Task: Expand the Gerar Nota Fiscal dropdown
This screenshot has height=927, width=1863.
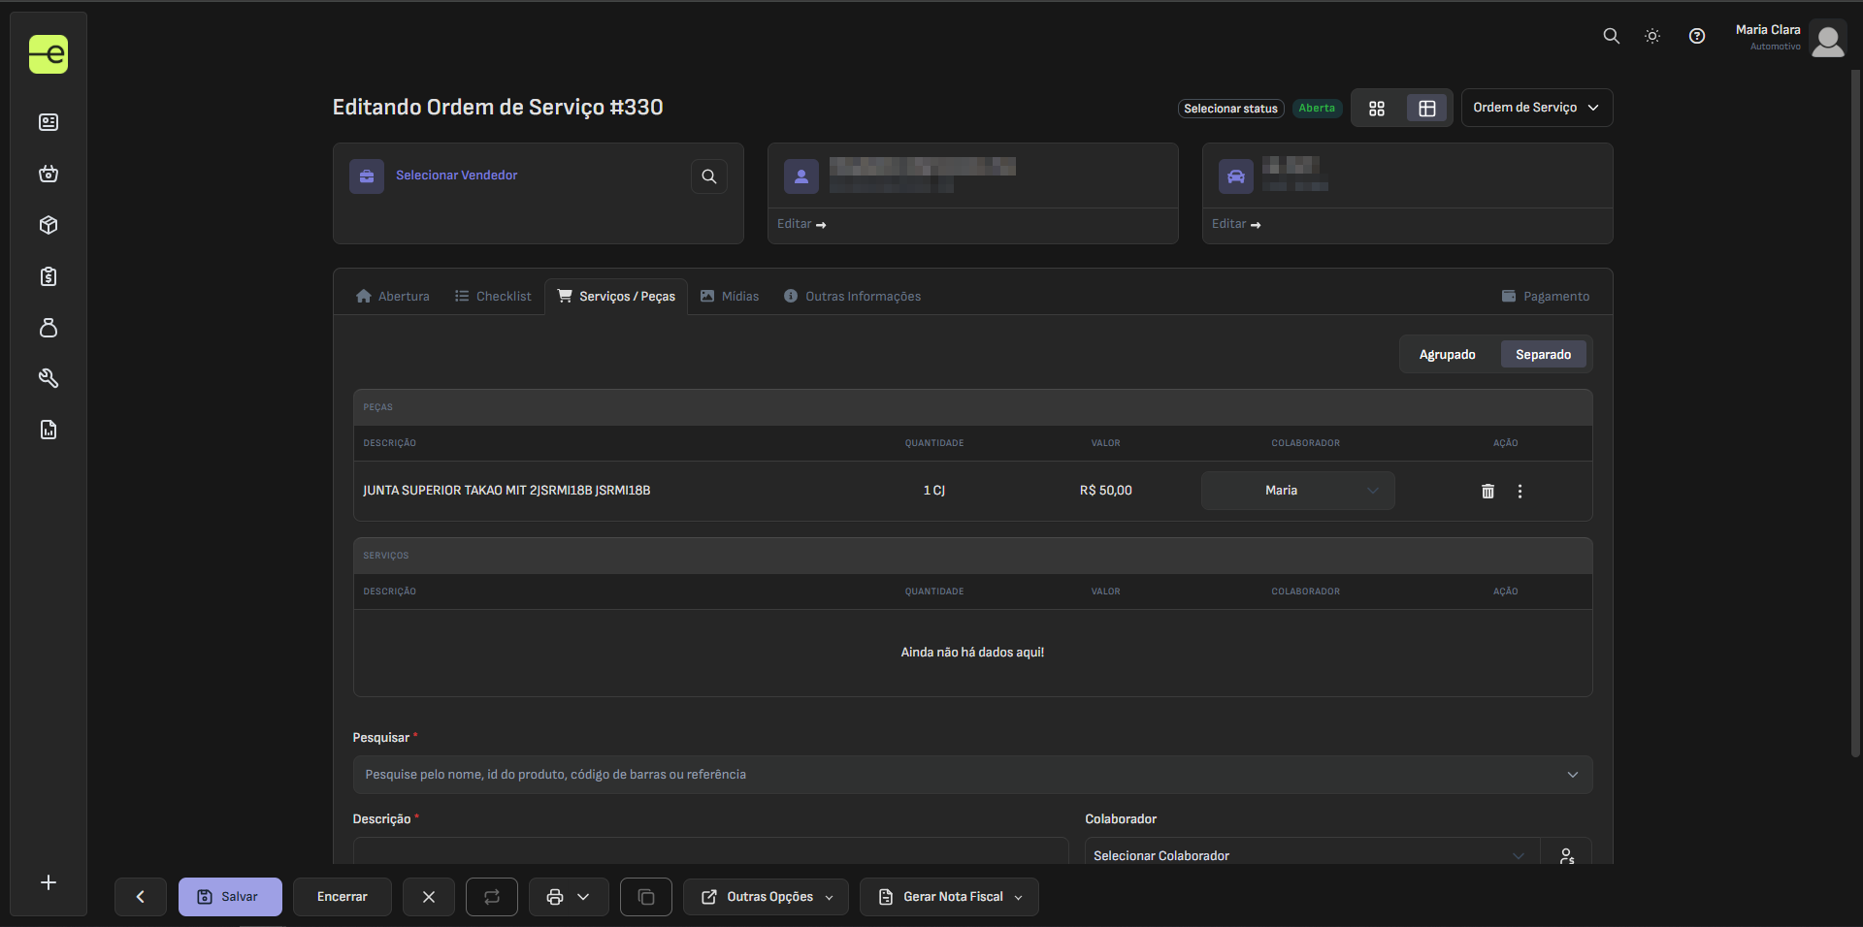Action: click(x=949, y=897)
